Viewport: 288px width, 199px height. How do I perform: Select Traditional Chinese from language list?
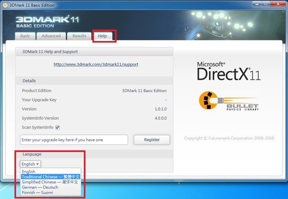coord(51,177)
